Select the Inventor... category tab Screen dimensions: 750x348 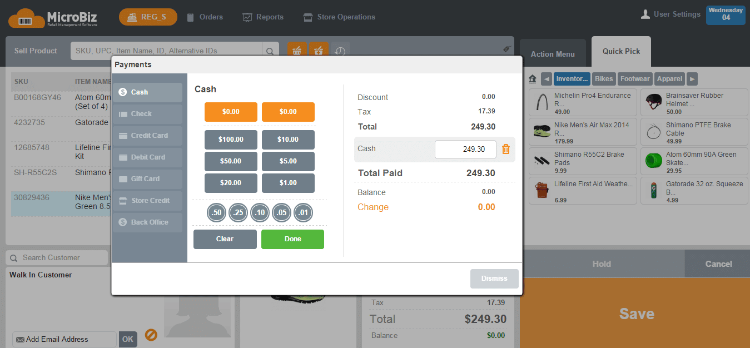tap(572, 79)
